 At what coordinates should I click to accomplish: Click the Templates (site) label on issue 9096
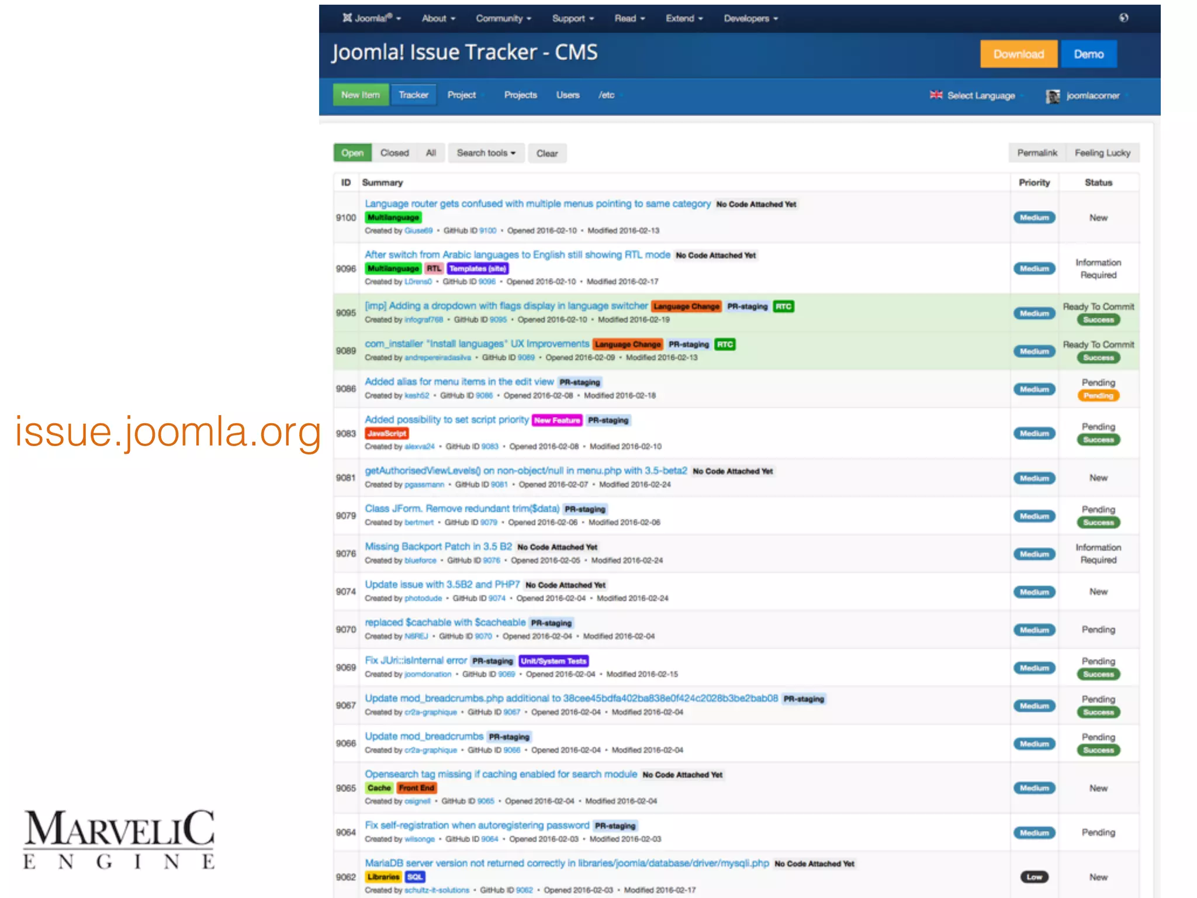(478, 268)
